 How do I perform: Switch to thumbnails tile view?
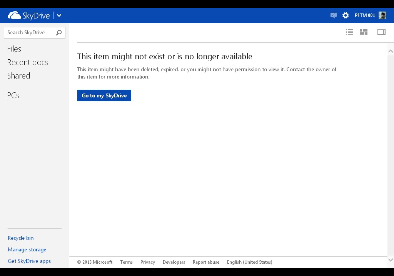364,32
